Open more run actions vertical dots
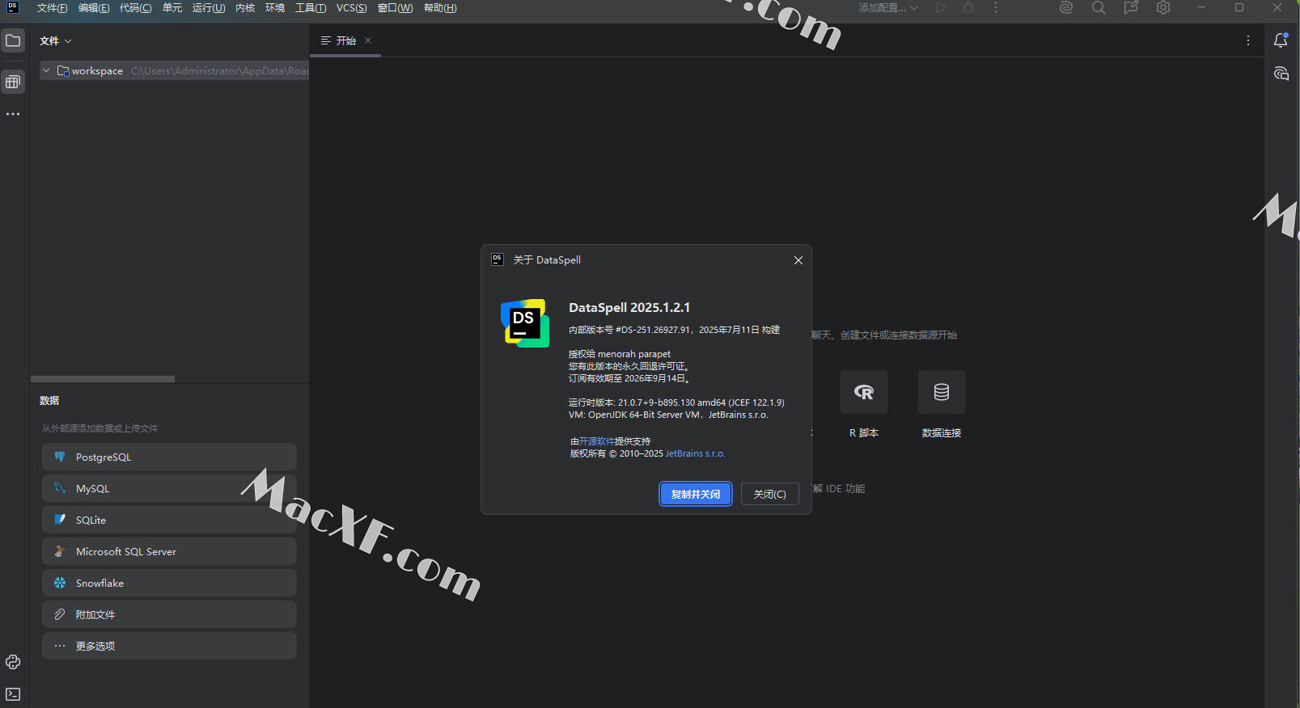This screenshot has height=708, width=1300. [996, 8]
